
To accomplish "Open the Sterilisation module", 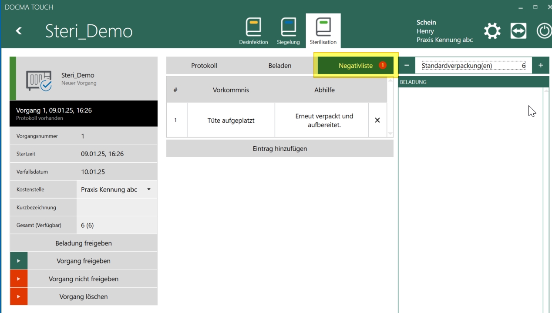I will coord(323,30).
